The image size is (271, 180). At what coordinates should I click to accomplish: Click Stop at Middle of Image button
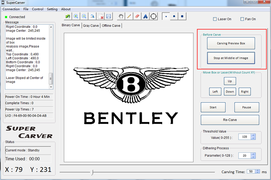click(x=231, y=58)
